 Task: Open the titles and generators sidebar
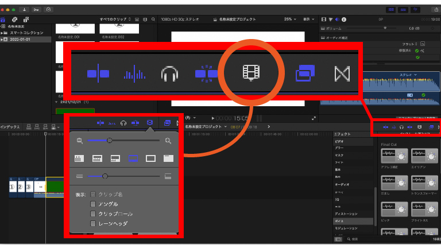tap(26, 20)
